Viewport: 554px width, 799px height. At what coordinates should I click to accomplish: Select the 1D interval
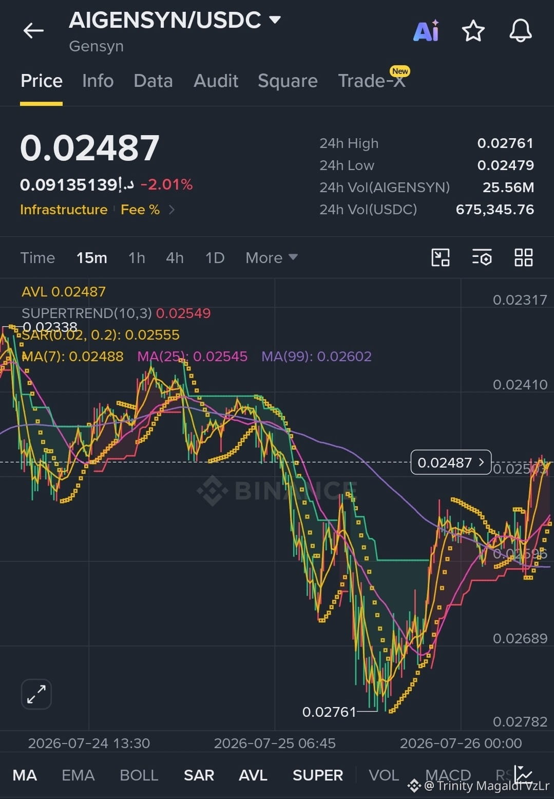point(215,257)
